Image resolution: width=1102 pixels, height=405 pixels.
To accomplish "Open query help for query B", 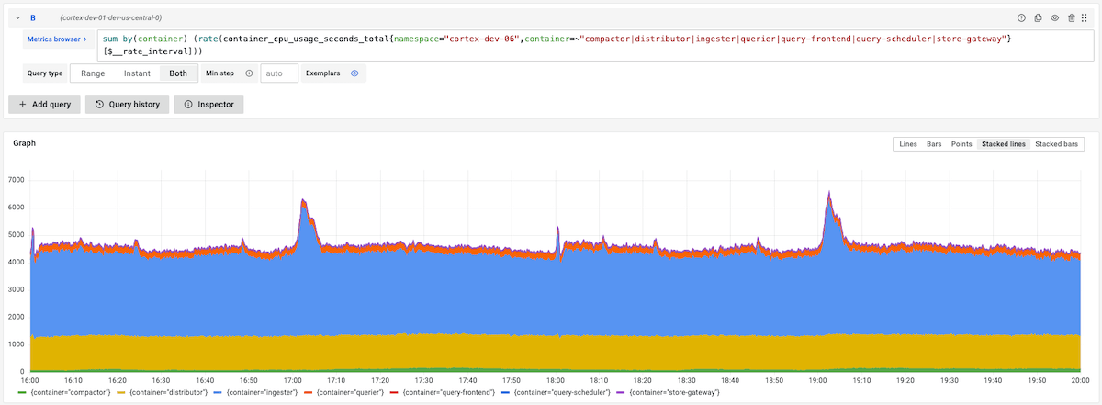I will pos(1021,17).
